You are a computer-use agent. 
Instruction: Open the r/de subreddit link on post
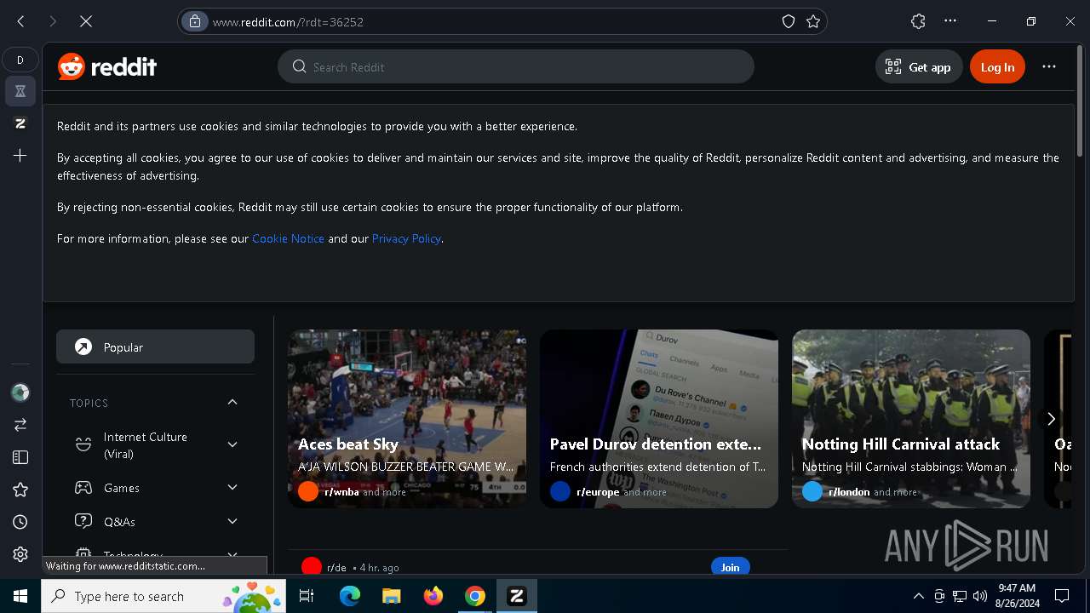pyautogui.click(x=336, y=567)
